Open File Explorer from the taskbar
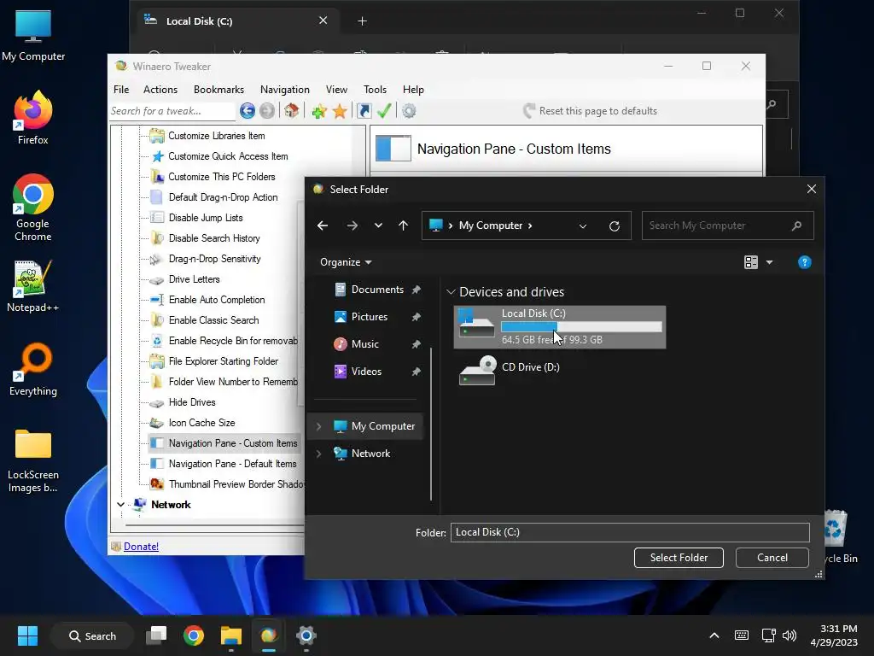Viewport: 874px width, 656px height. pos(230,635)
